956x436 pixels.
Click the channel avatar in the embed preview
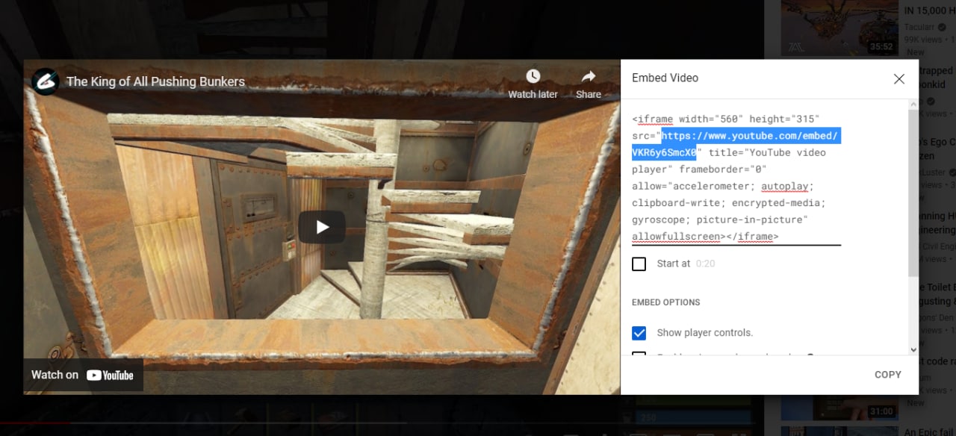coord(46,81)
